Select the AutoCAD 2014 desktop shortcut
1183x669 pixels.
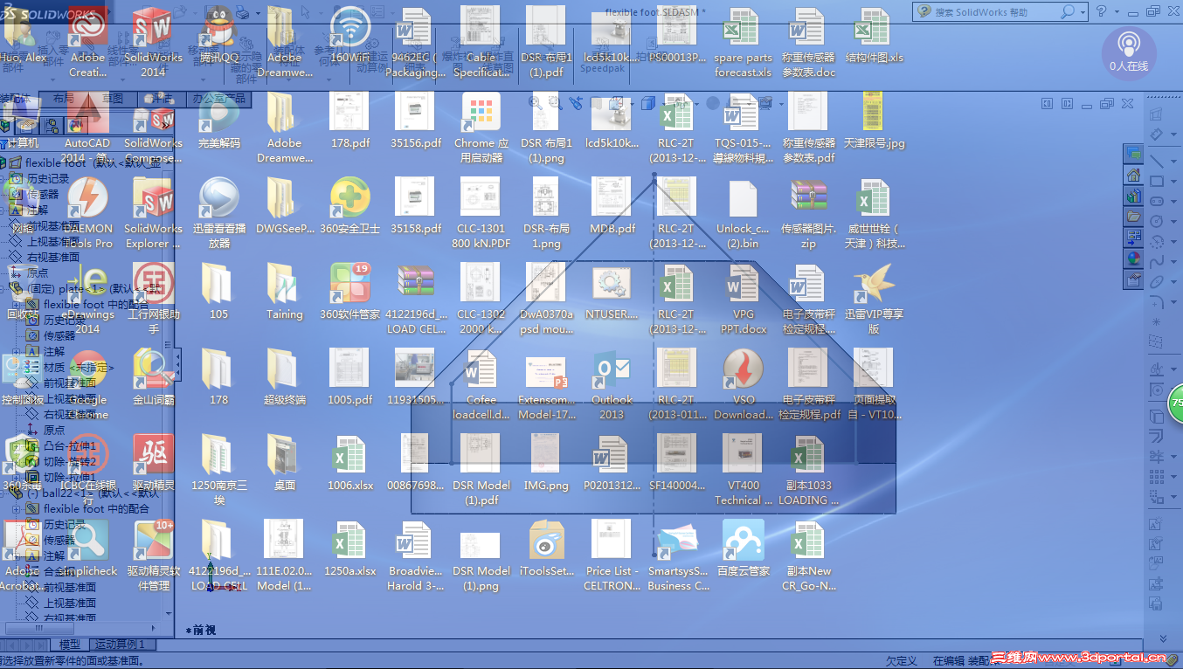[x=87, y=128]
